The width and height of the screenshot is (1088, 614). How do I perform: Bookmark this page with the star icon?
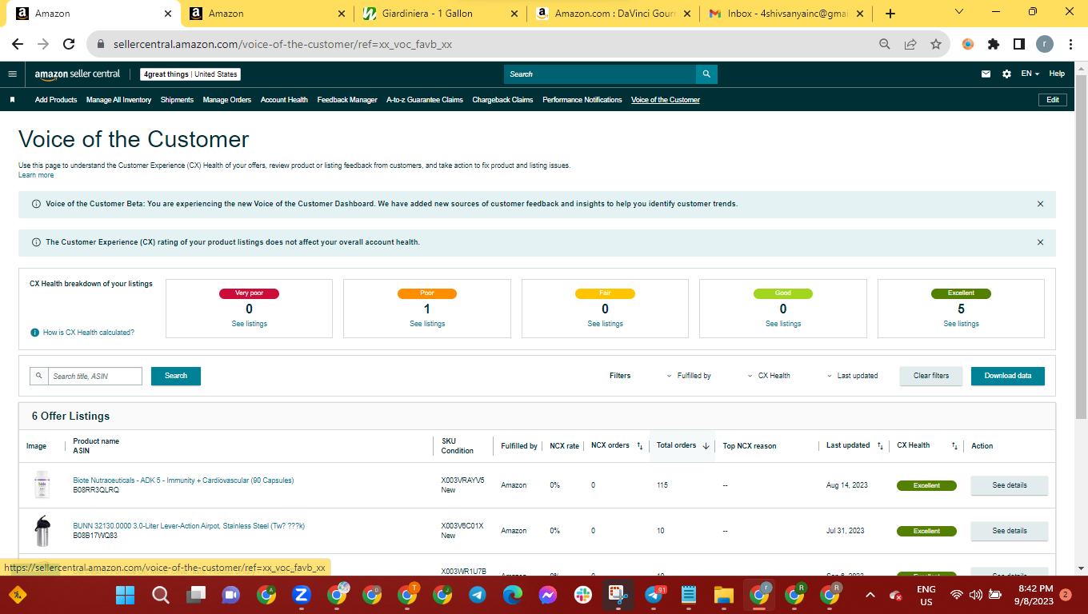936,45
